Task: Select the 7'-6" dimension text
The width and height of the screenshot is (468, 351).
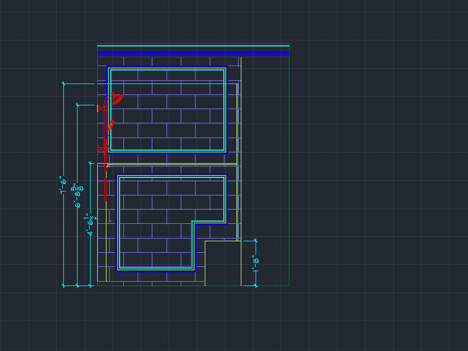Action: pyautogui.click(x=64, y=186)
